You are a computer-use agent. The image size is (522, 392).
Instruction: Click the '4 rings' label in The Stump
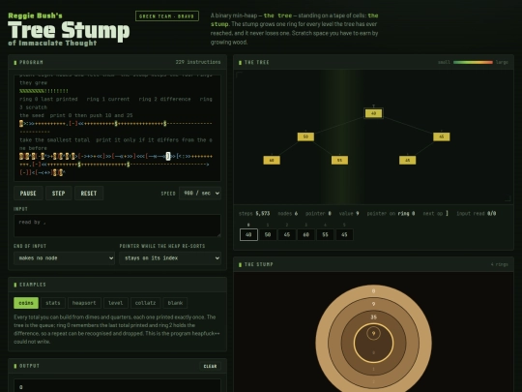coord(500,264)
